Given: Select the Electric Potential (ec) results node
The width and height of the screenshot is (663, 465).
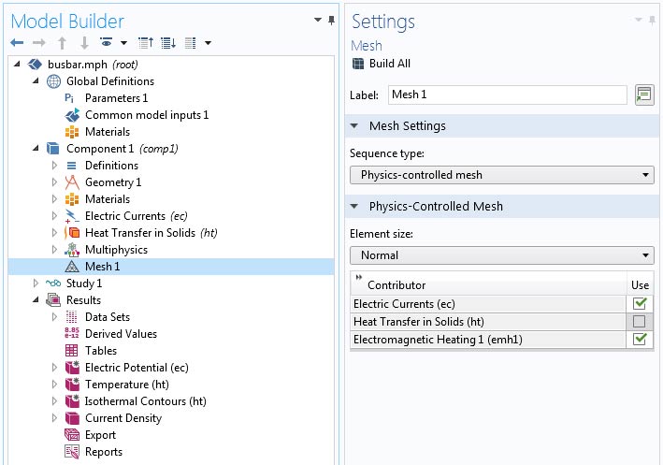Looking at the screenshot, I should (137, 368).
